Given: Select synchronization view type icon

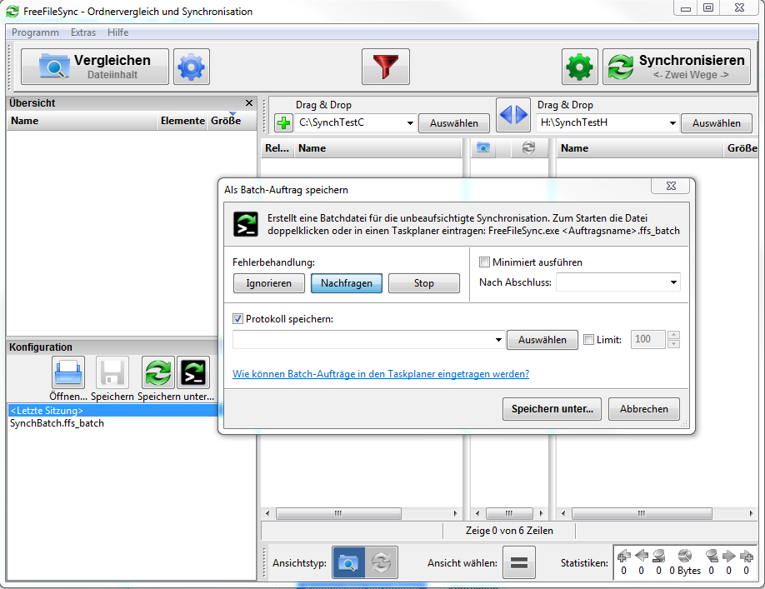Looking at the screenshot, I should pyautogui.click(x=381, y=562).
